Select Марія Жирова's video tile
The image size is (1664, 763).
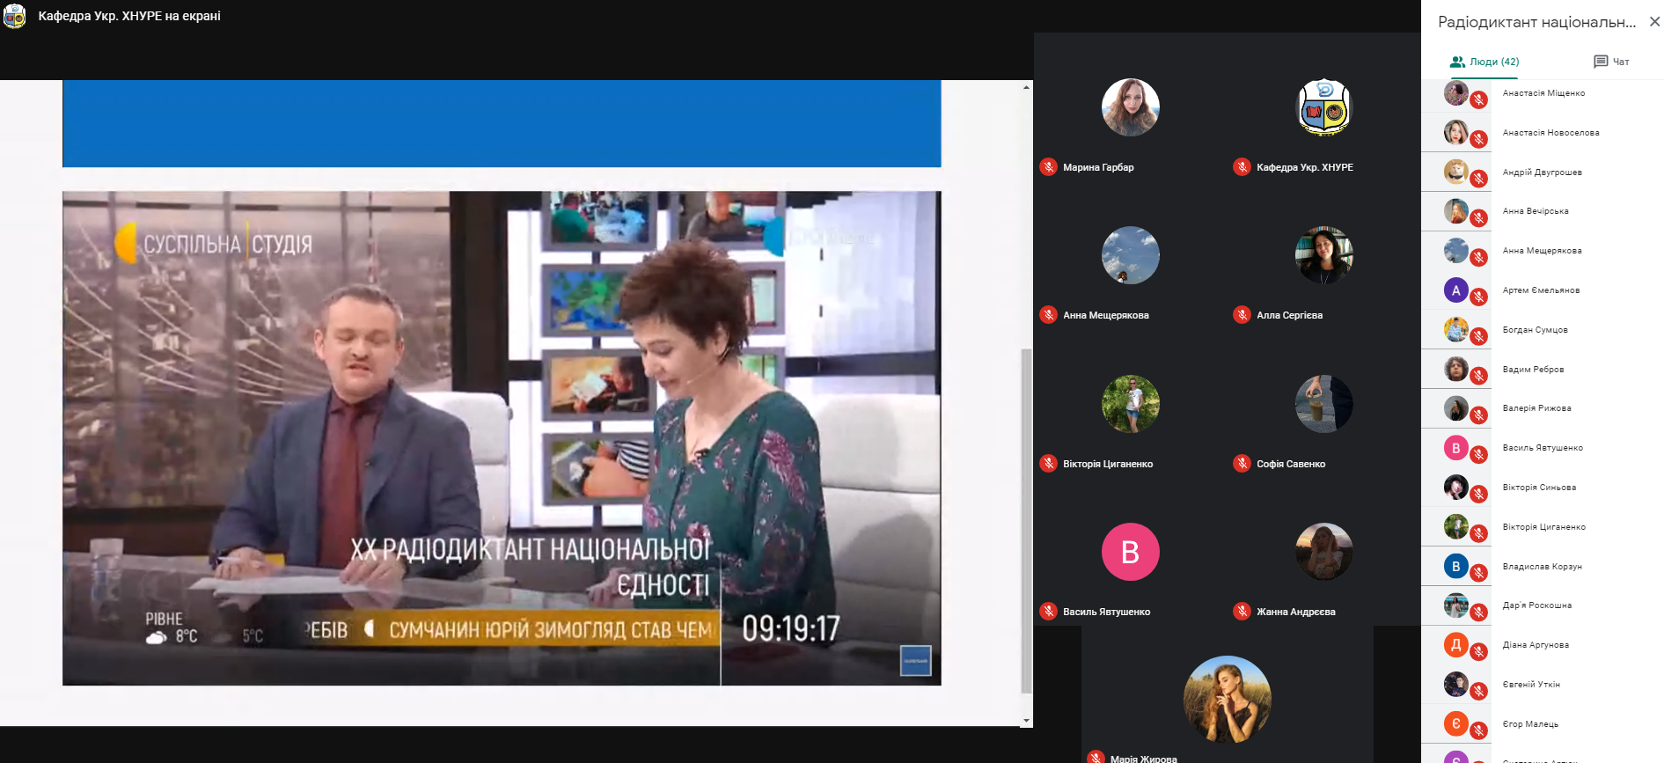(x=1227, y=700)
